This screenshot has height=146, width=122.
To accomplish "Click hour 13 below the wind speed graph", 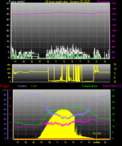I will point(64,62).
